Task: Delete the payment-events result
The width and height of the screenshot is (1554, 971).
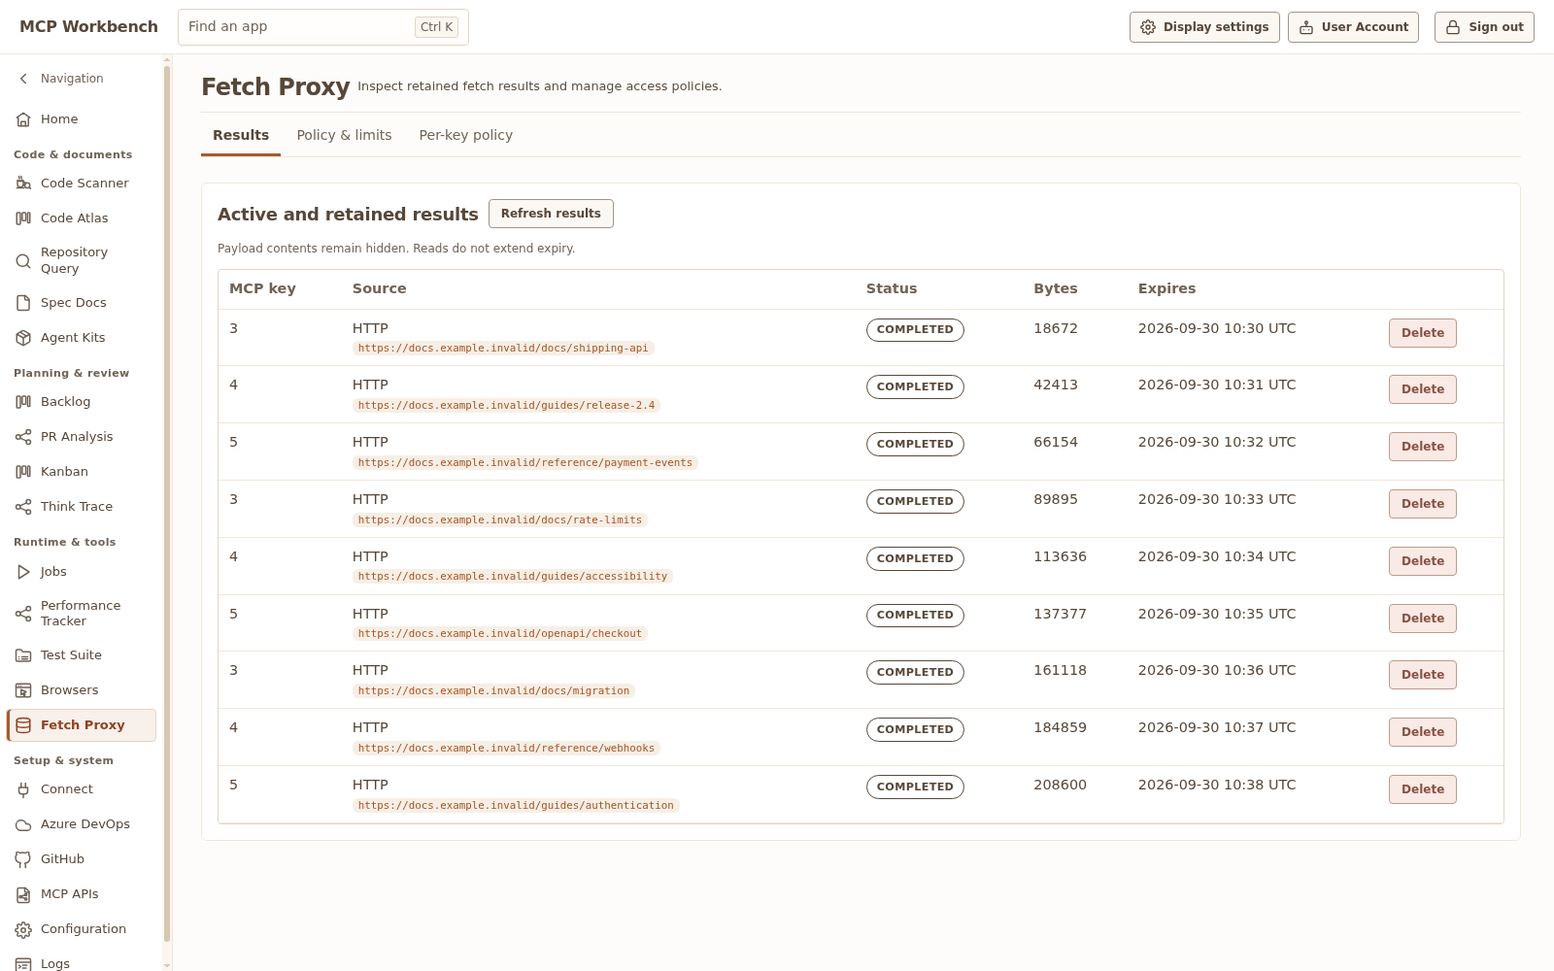Action: [x=1423, y=447]
